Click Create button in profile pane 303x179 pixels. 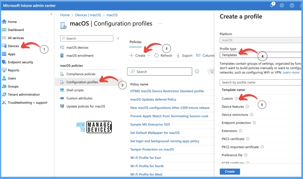point(230,172)
